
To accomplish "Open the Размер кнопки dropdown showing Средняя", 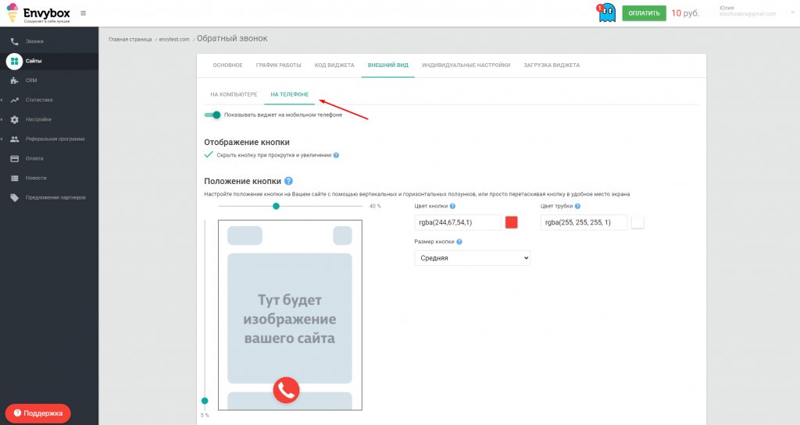I will pyautogui.click(x=473, y=258).
